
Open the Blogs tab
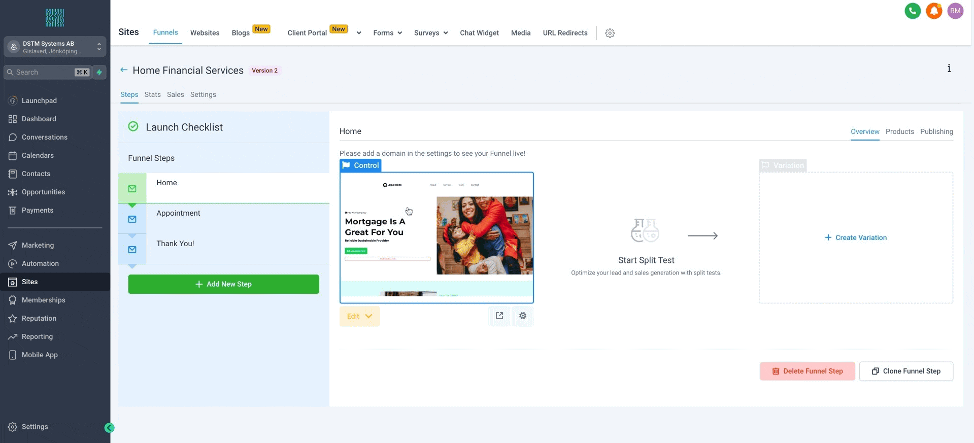point(241,33)
